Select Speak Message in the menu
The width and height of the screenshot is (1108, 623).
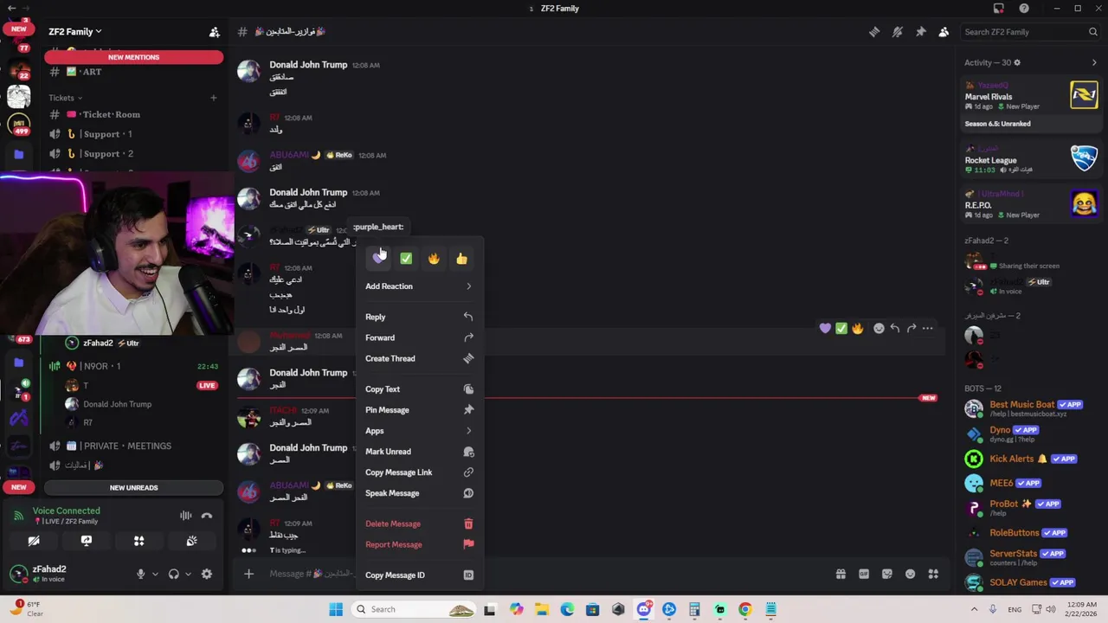tap(419, 493)
